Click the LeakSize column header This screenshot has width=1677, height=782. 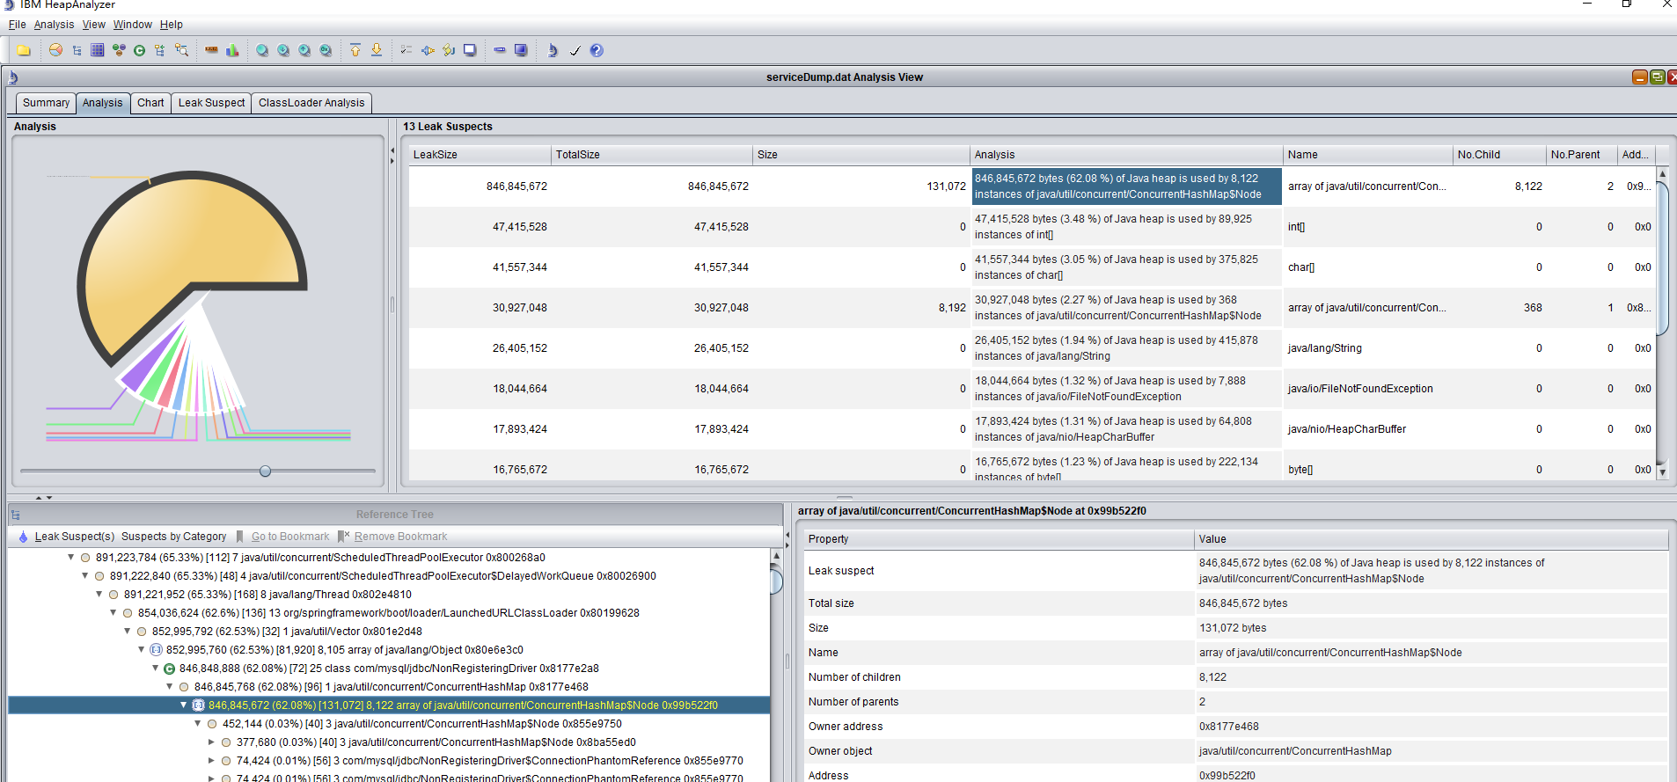(x=480, y=155)
